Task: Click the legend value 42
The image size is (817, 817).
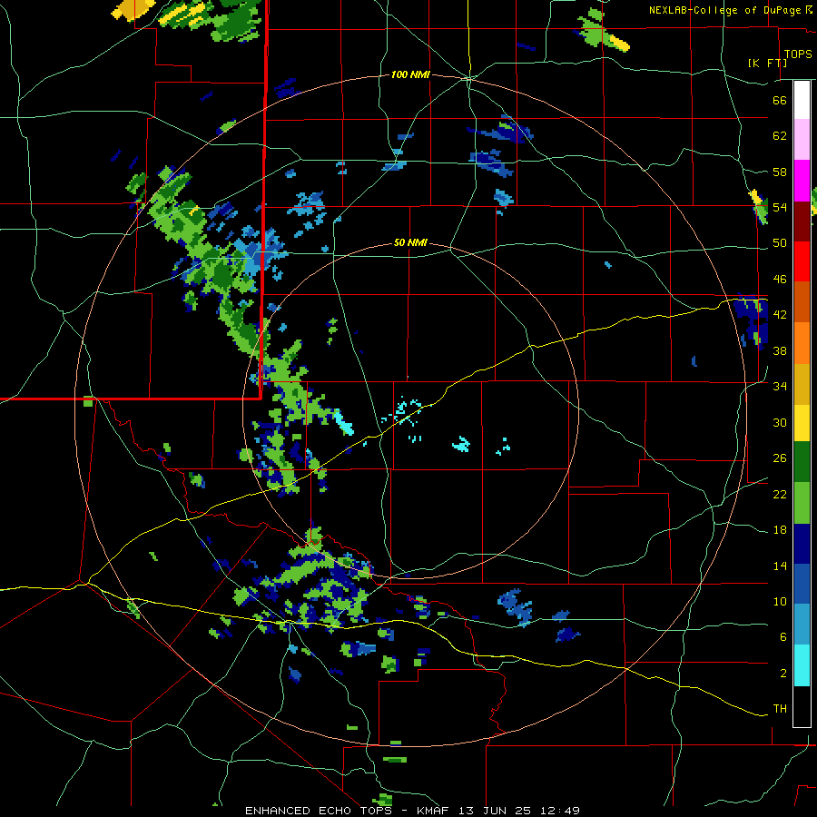Action: coord(780,315)
